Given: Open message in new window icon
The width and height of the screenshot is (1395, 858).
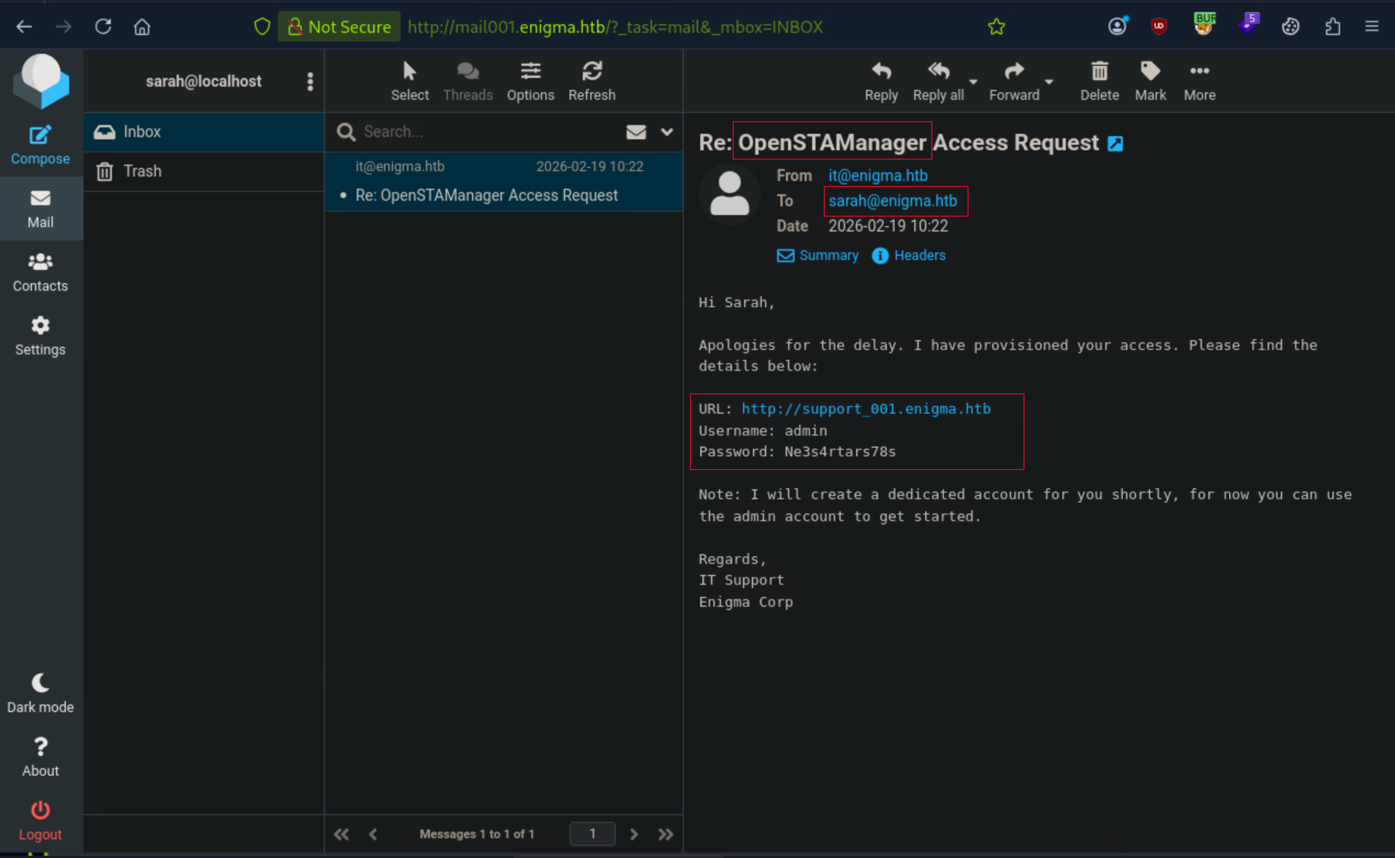Looking at the screenshot, I should coord(1115,144).
